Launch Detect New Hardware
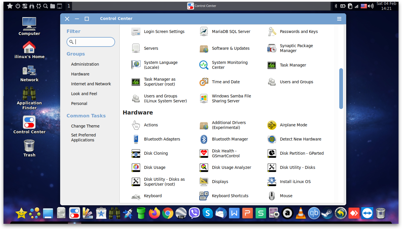402x229 pixels. [x=294, y=139]
